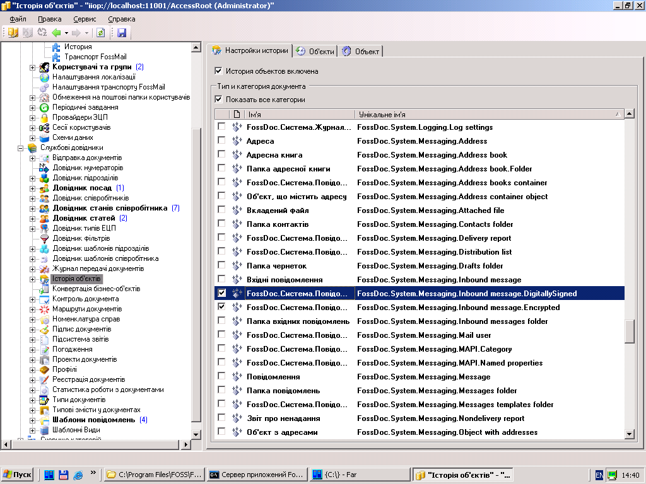Click the Користувачі та групи users icon
This screenshot has height=484, width=646.
45,67
